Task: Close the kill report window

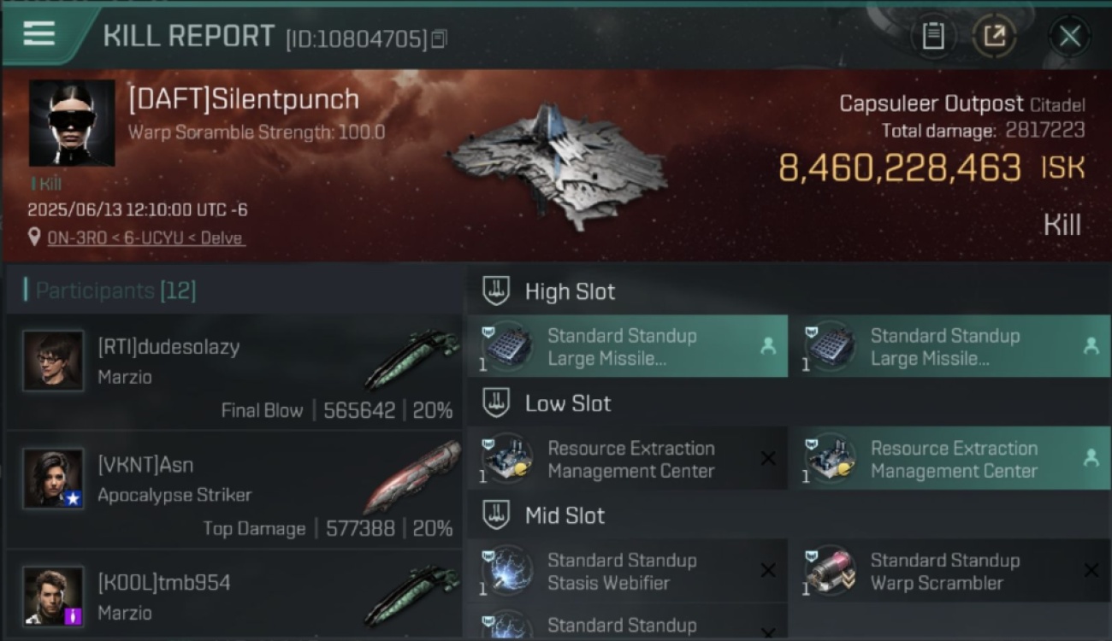Action: [x=1069, y=36]
